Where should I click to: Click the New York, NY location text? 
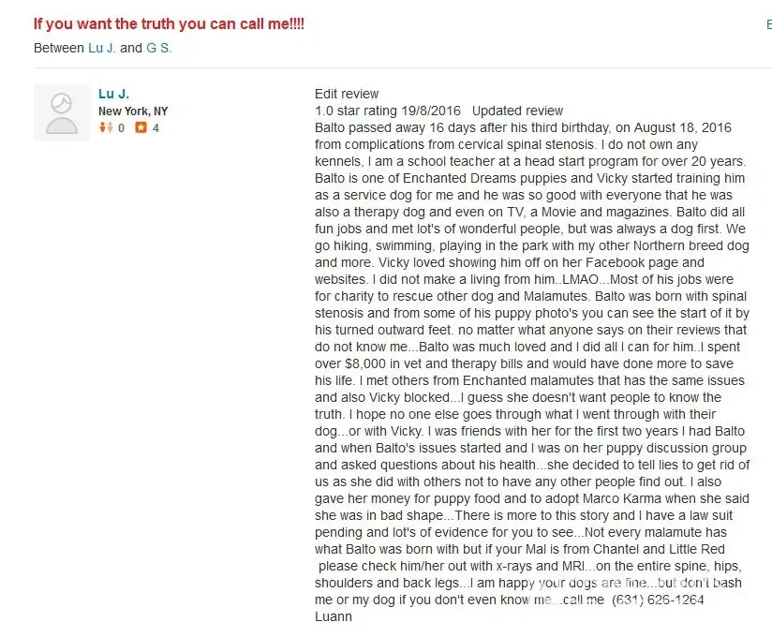click(x=133, y=111)
